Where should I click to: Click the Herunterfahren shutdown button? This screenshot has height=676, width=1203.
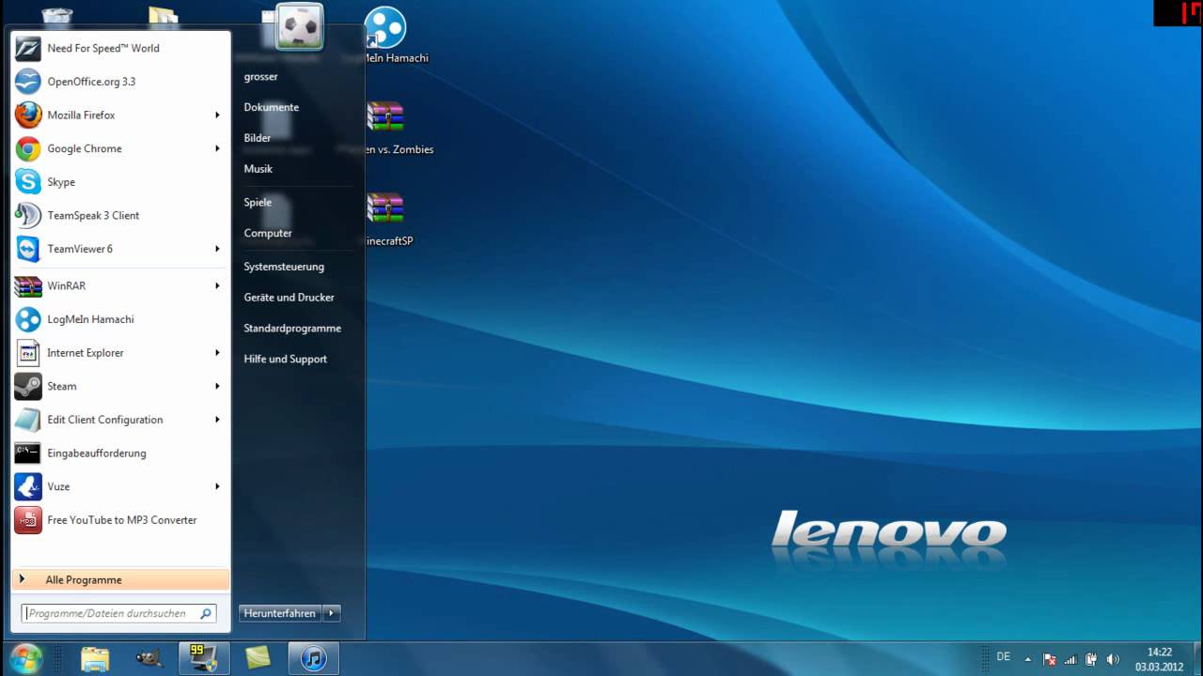(280, 613)
